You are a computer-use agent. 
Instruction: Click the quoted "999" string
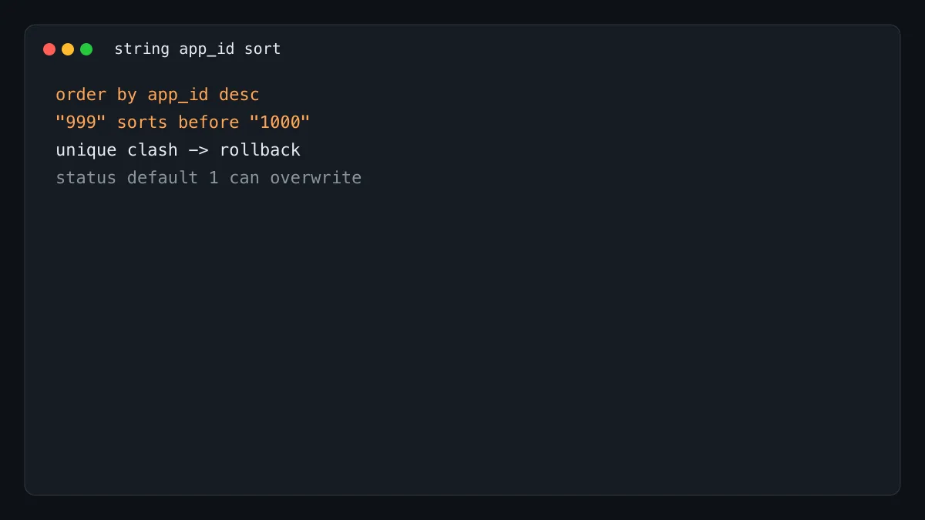point(81,122)
